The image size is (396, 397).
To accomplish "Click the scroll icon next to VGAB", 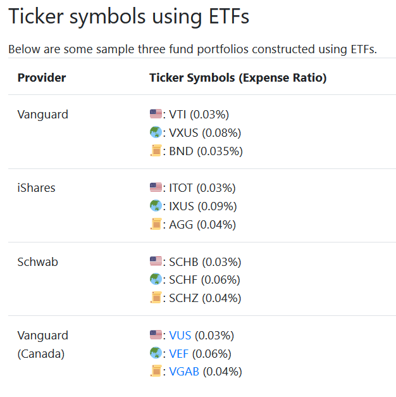I will point(156,371).
